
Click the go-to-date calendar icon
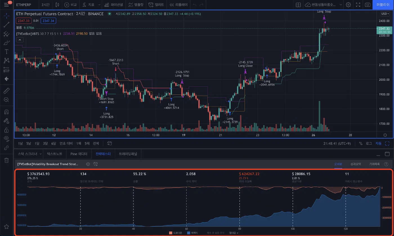click(x=109, y=143)
